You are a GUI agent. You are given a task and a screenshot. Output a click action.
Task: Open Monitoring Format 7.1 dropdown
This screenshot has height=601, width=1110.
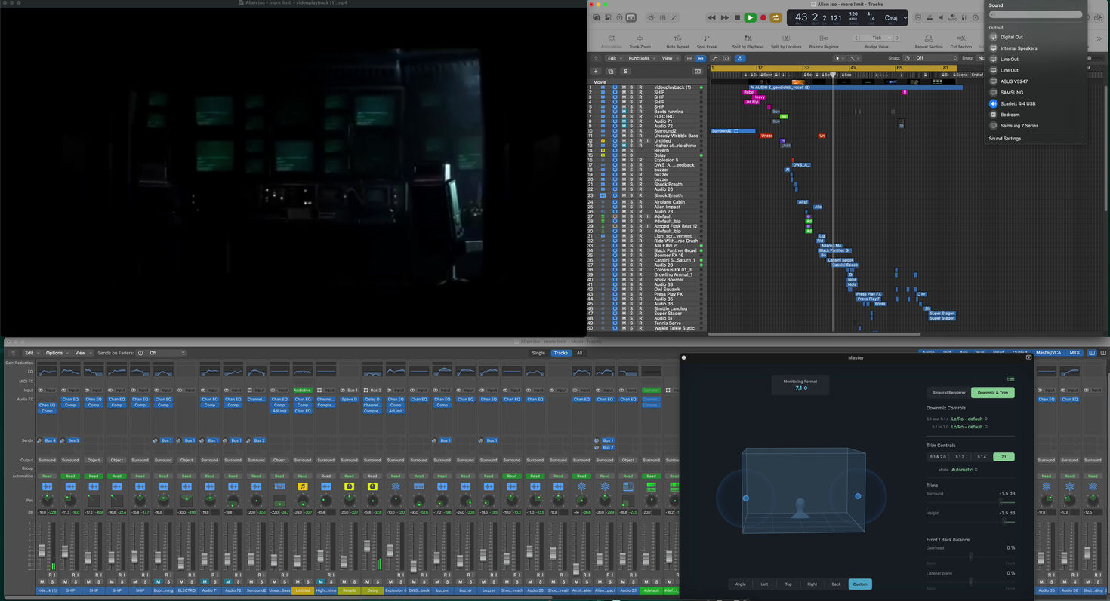[x=801, y=388]
